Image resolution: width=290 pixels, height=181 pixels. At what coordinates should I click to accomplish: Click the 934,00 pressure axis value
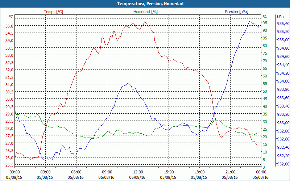coord(283,81)
